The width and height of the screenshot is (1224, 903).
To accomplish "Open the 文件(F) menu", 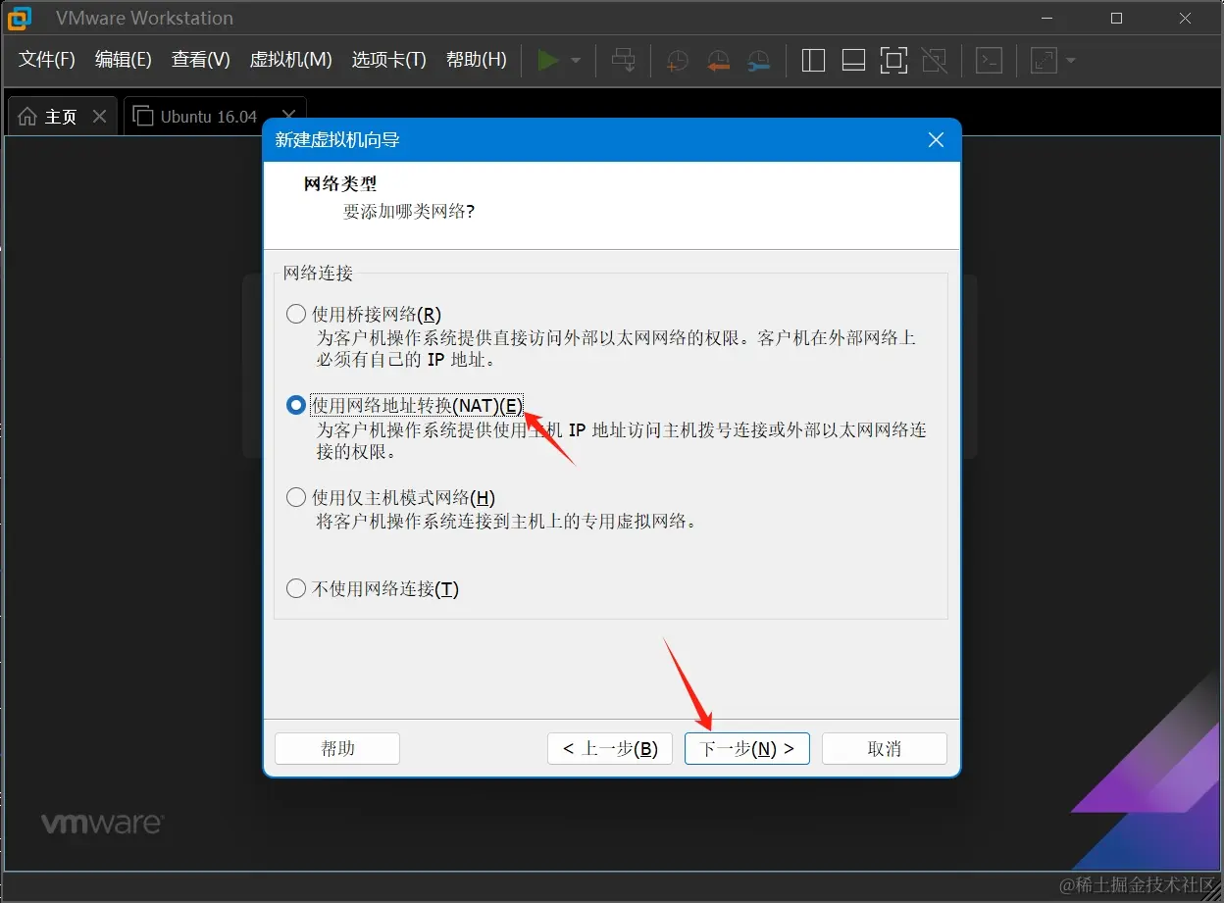I will 47,60.
